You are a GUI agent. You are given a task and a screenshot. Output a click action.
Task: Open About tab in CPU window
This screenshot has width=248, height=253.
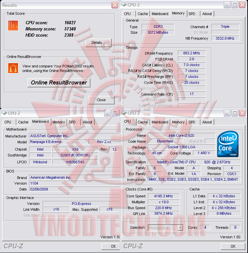pyautogui.click(x=207, y=122)
